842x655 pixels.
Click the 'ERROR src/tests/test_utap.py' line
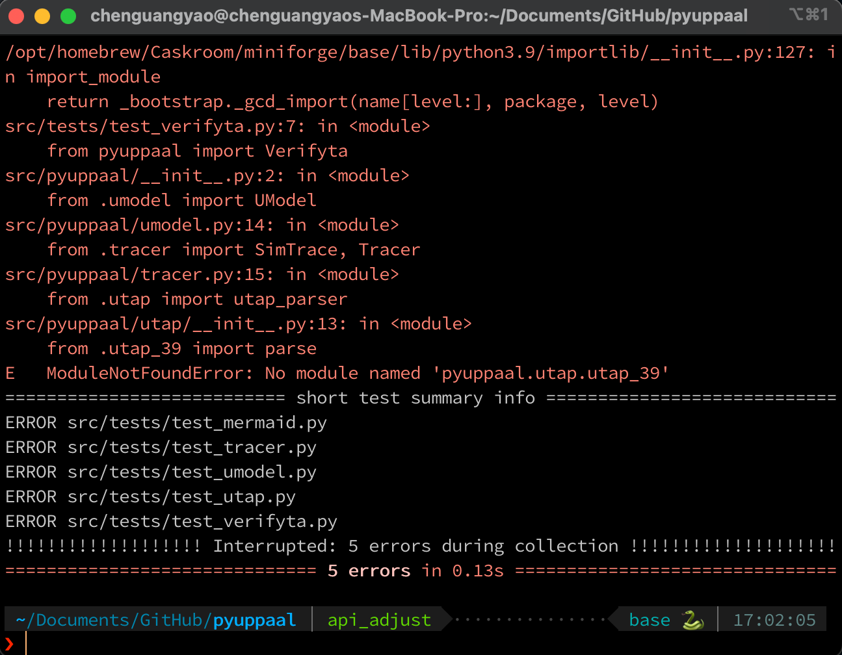pyautogui.click(x=151, y=497)
